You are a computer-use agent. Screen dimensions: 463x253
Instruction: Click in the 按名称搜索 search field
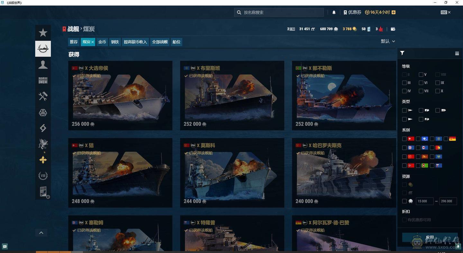279,12
